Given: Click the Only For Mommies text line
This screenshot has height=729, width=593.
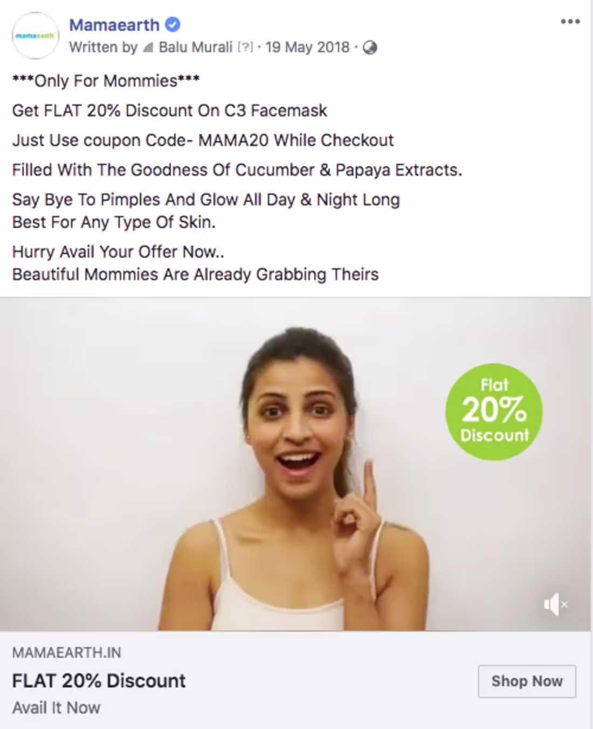Looking at the screenshot, I should pos(106,81).
